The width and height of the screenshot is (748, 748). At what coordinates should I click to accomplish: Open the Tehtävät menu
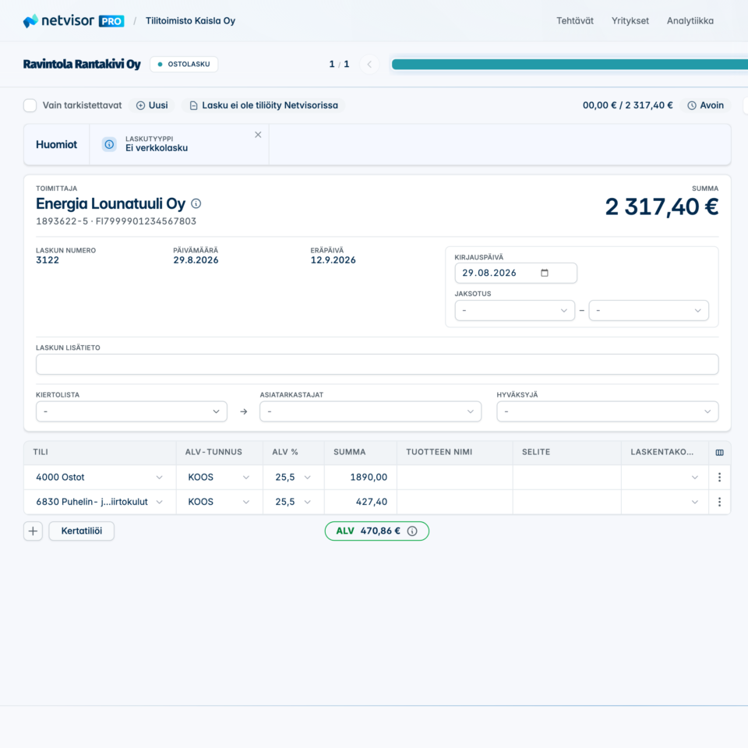(575, 21)
